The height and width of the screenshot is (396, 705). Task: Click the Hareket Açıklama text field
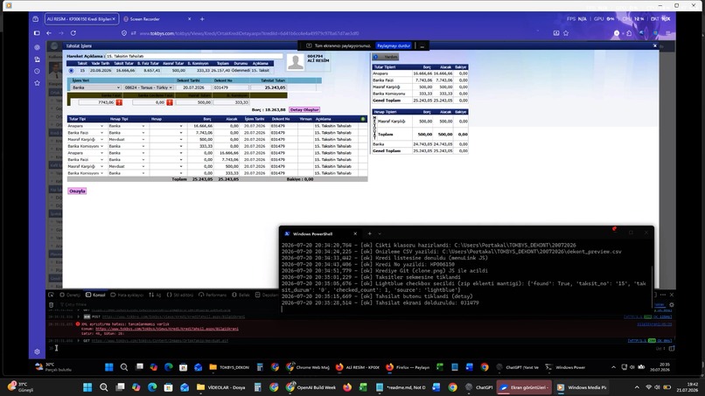pyautogui.click(x=194, y=56)
